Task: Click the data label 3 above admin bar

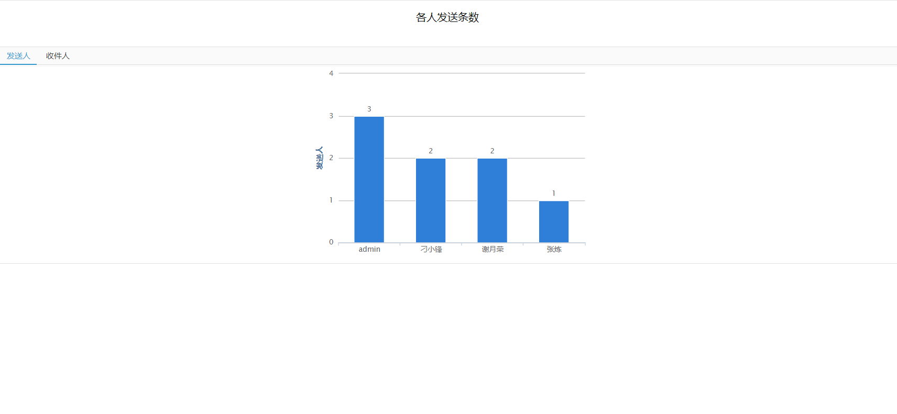Action: pos(369,109)
